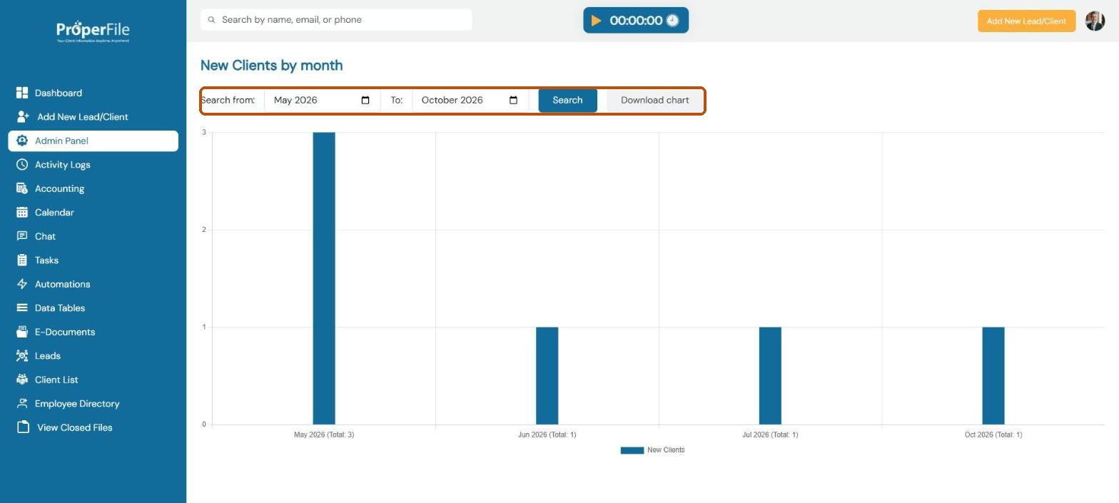Image resolution: width=1119 pixels, height=503 pixels.
Task: Open Accounting via its sidebar icon
Action: point(22,188)
